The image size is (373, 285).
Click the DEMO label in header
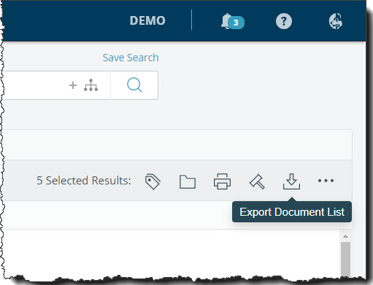click(147, 20)
